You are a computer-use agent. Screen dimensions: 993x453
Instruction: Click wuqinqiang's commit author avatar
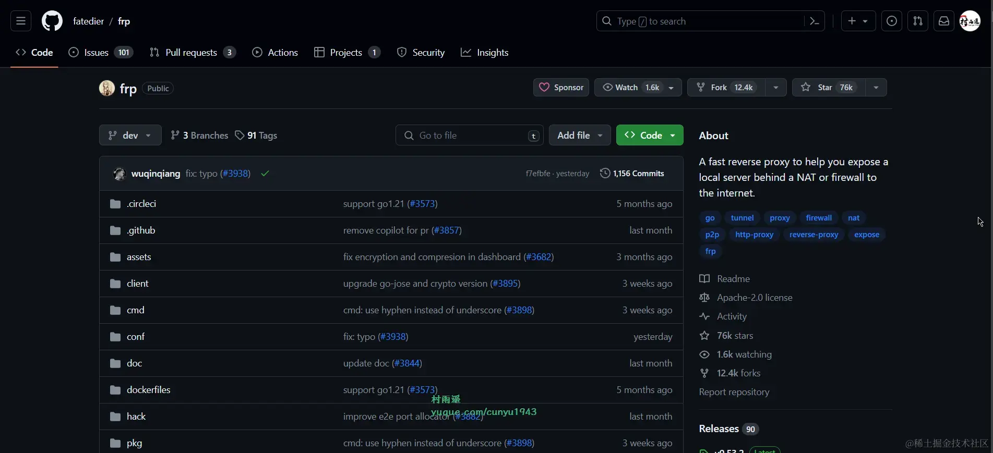[x=119, y=174]
